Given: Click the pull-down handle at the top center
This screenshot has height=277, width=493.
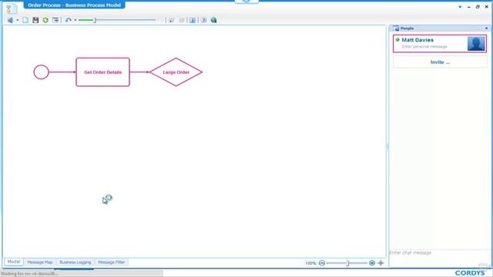Looking at the screenshot, I should pyautogui.click(x=246, y=2).
